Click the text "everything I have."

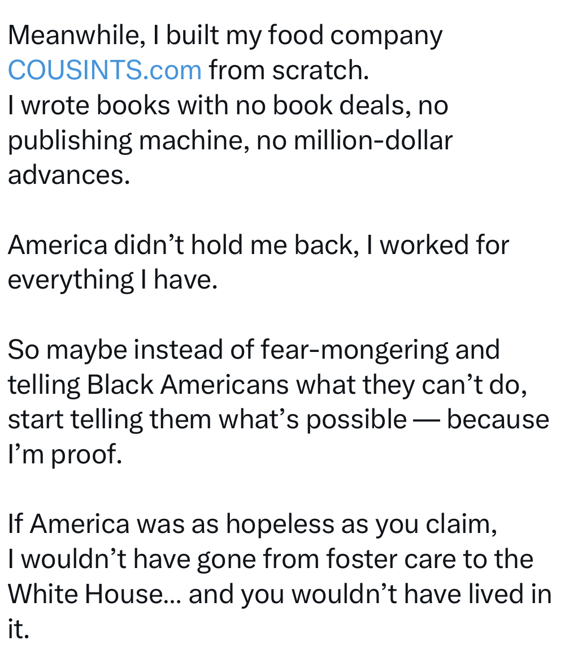pos(112,280)
